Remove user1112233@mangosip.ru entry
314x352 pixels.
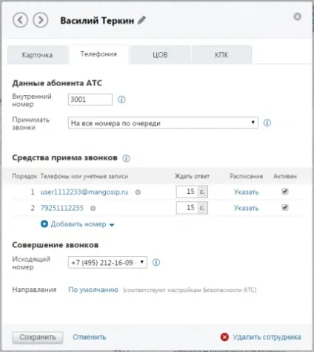138,192
